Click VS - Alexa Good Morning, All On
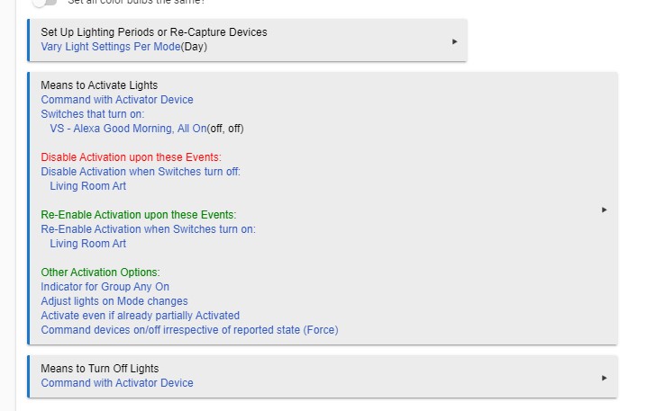The height and width of the screenshot is (411, 665). (128, 129)
